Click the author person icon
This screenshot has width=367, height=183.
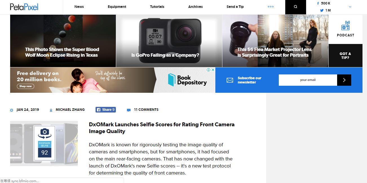(x=51, y=110)
